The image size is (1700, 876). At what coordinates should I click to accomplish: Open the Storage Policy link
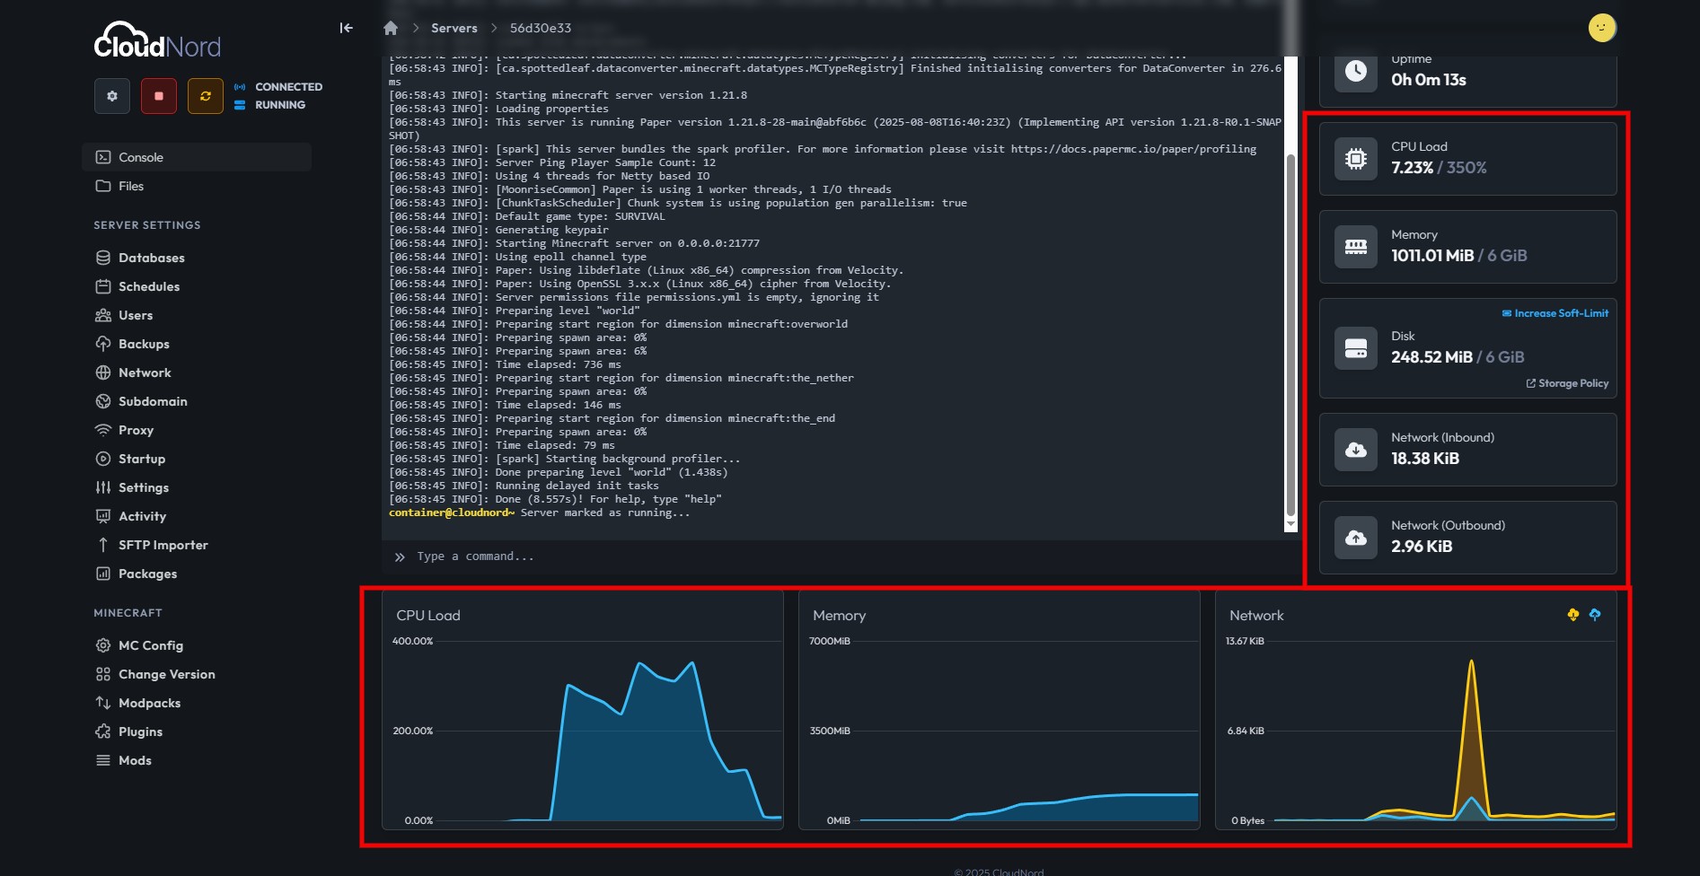pos(1567,383)
